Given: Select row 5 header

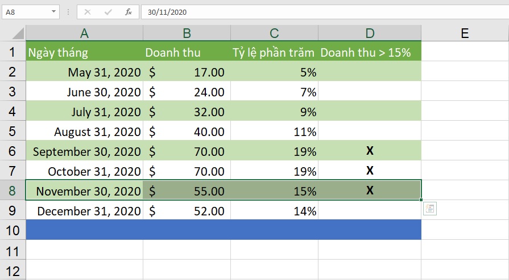Looking at the screenshot, I should pos(13,131).
